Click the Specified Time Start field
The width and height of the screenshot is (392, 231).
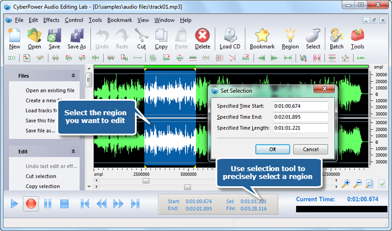click(301, 106)
